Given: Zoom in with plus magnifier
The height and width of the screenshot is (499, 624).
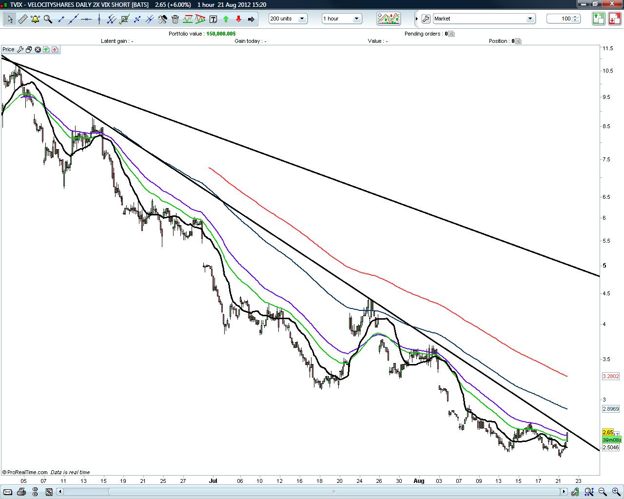Looking at the screenshot, I should [x=615, y=492].
